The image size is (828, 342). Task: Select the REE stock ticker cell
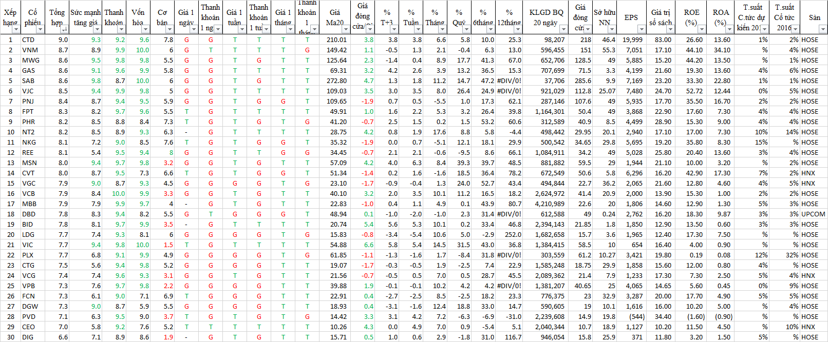32,152
